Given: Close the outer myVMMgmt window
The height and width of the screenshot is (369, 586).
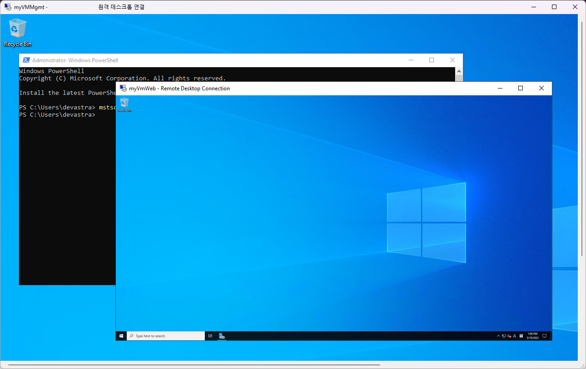Looking at the screenshot, I should pos(575,7).
